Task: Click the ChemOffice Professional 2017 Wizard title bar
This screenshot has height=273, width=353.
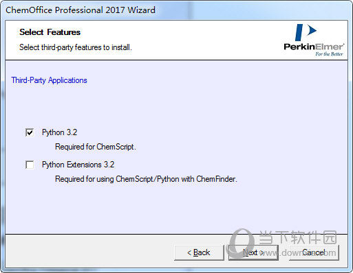Action: coord(176,10)
